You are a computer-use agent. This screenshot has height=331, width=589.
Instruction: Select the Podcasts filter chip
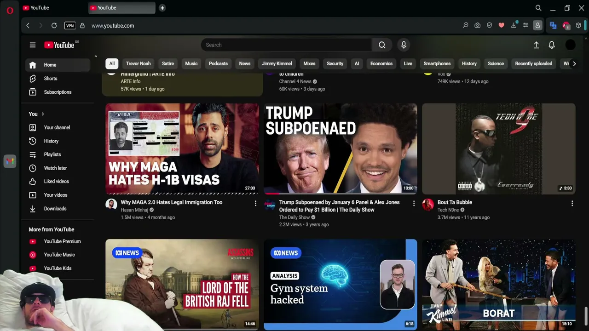click(218, 63)
